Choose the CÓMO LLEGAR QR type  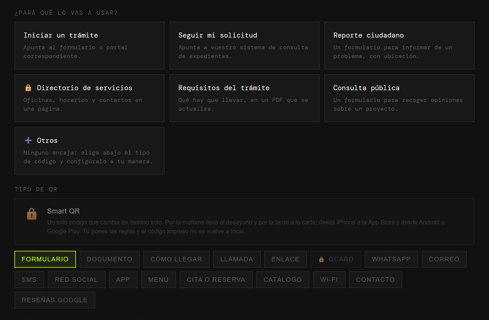176,259
